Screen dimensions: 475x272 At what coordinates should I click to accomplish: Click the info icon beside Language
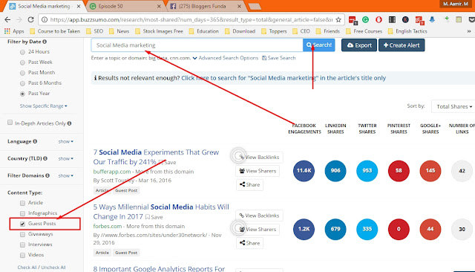coord(35,141)
